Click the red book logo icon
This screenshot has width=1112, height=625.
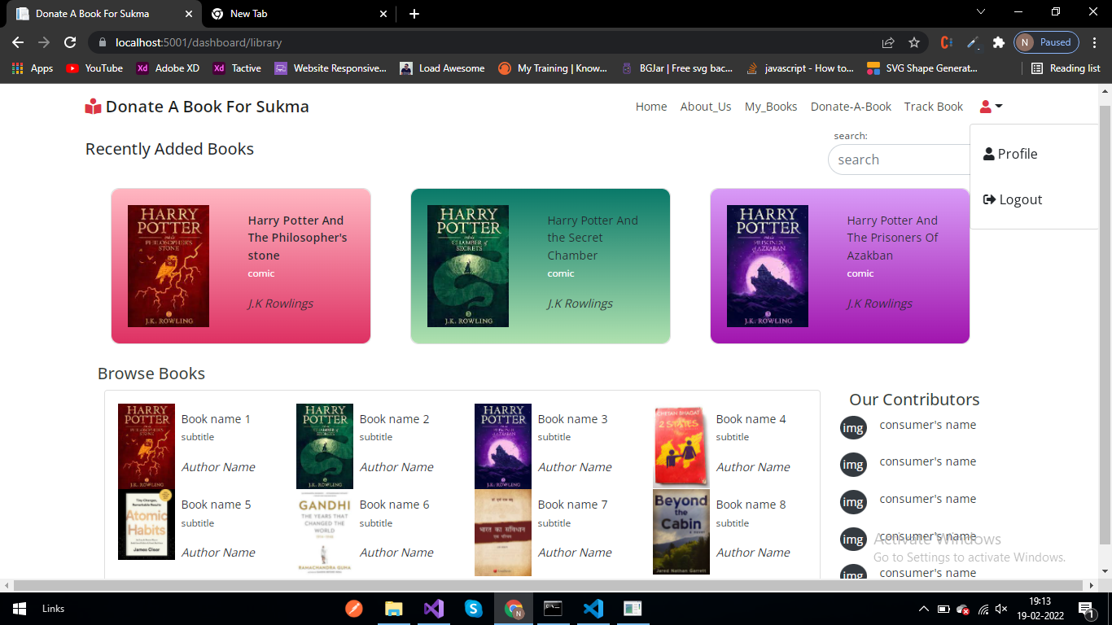(x=93, y=107)
